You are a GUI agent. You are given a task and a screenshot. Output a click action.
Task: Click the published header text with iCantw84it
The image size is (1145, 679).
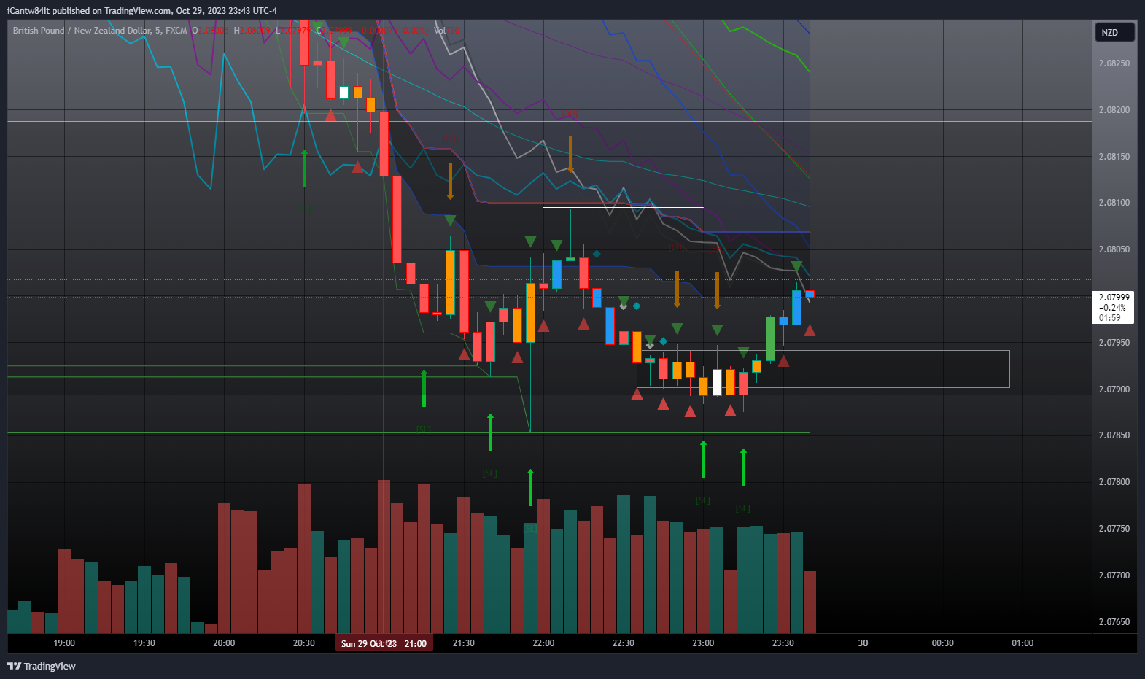pyautogui.click(x=142, y=11)
